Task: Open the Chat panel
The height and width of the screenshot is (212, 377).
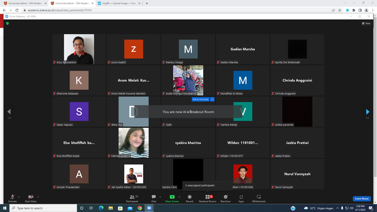Action: click(x=154, y=198)
